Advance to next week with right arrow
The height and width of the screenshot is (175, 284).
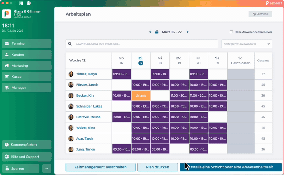point(187,32)
